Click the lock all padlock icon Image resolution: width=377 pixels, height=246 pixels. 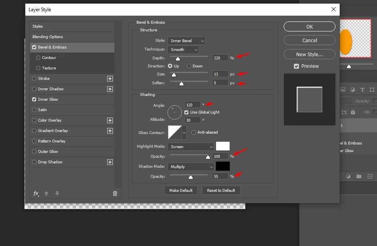click(x=353, y=112)
